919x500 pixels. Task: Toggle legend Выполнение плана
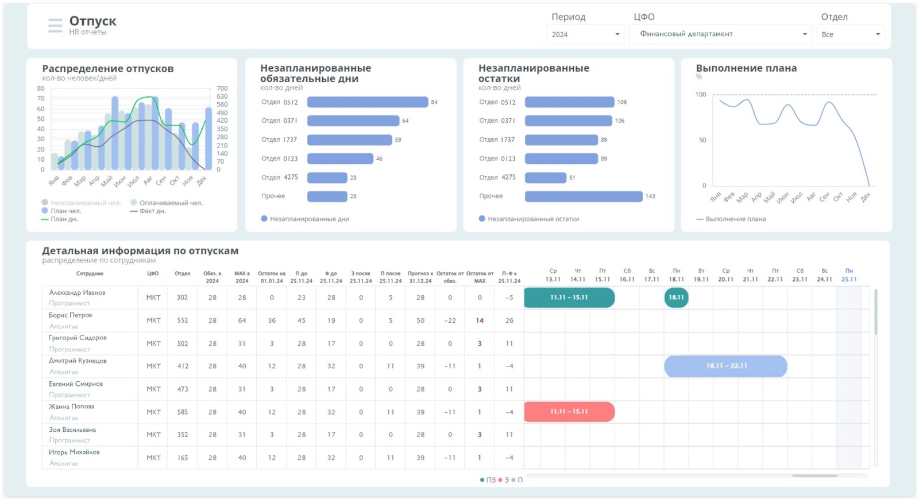731,218
